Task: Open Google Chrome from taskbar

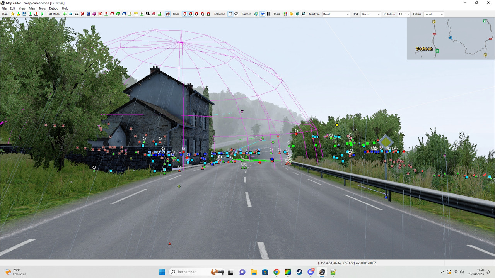Action: [276, 272]
